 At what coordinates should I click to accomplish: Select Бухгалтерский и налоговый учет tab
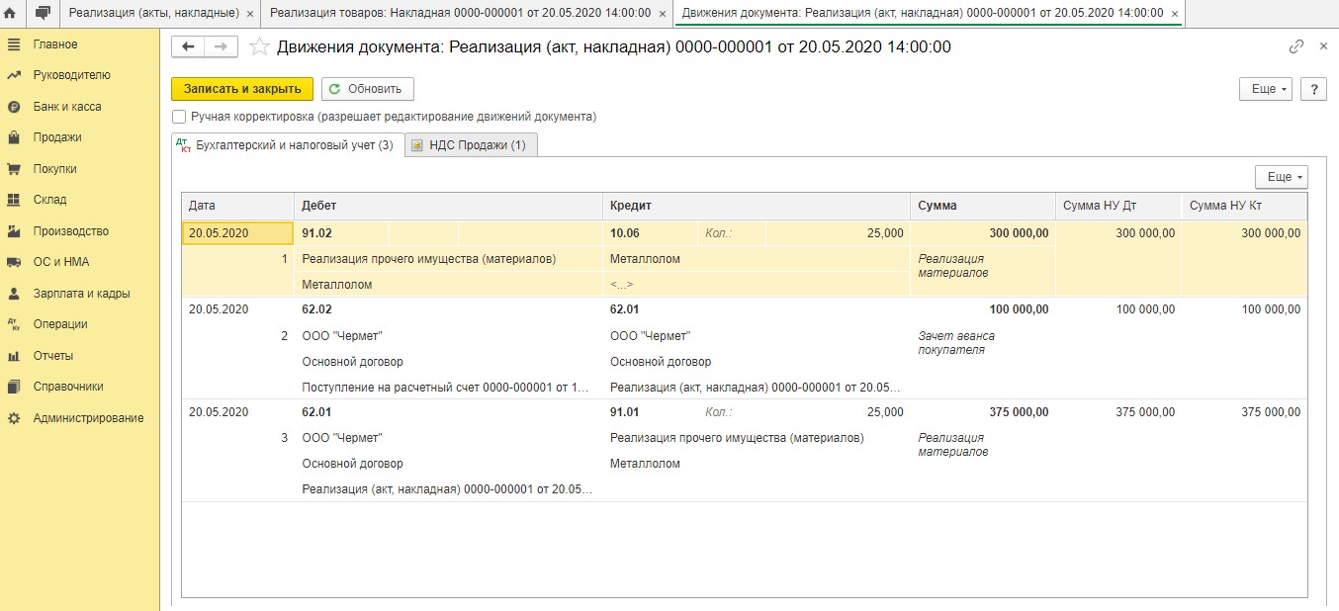(x=287, y=145)
